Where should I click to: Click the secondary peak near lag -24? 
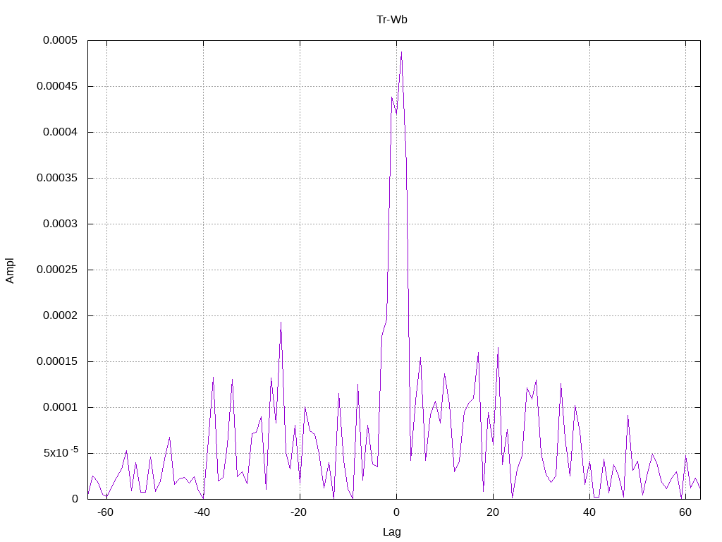click(x=281, y=322)
